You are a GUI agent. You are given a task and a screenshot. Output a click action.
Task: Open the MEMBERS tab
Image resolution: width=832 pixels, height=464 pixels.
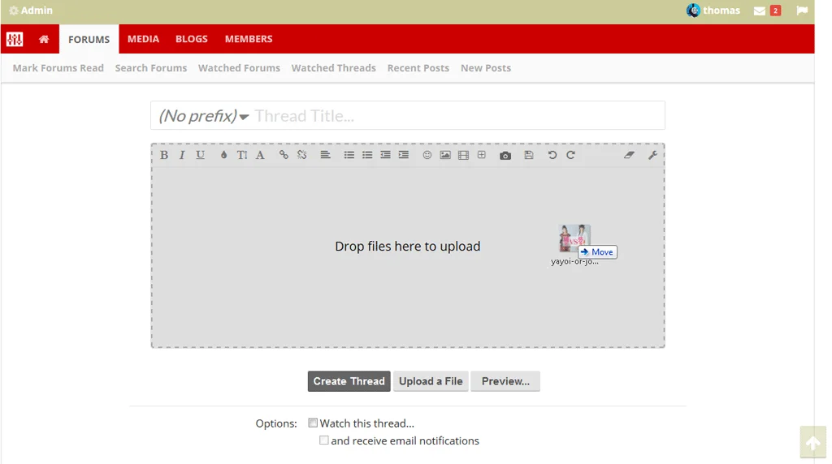[249, 39]
